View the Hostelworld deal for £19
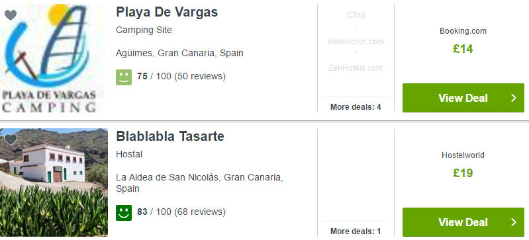Image resolution: width=529 pixels, height=240 pixels. click(463, 222)
